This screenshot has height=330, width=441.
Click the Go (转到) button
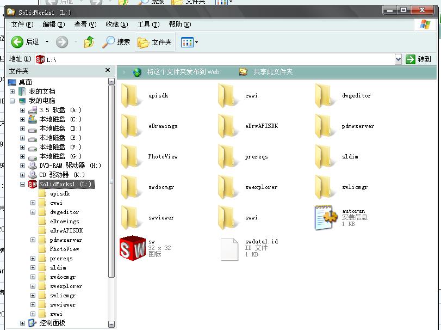(x=419, y=59)
